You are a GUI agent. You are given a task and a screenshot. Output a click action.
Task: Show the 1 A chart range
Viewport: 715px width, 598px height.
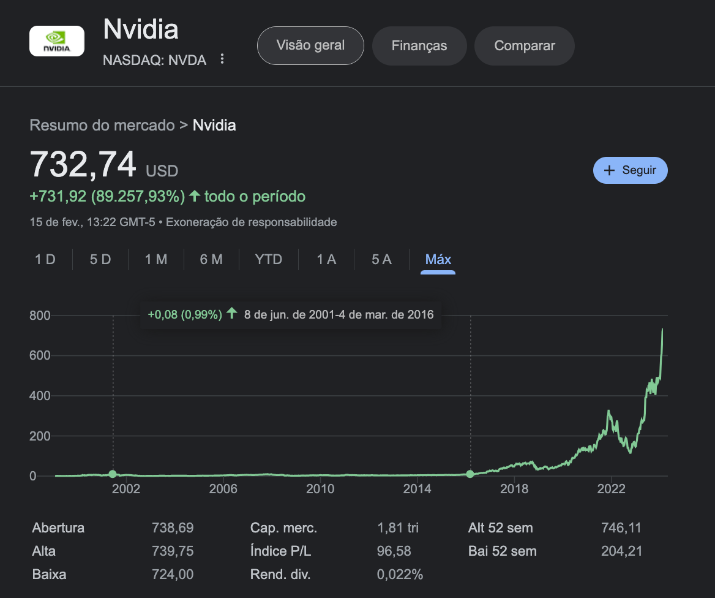(326, 259)
